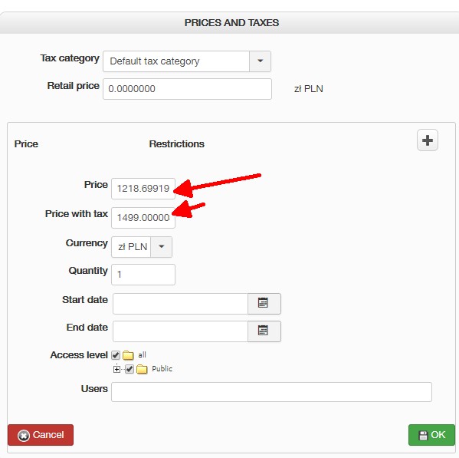Open the Tax category dropdown arrow
Image resolution: width=459 pixels, height=458 pixels.
click(260, 61)
